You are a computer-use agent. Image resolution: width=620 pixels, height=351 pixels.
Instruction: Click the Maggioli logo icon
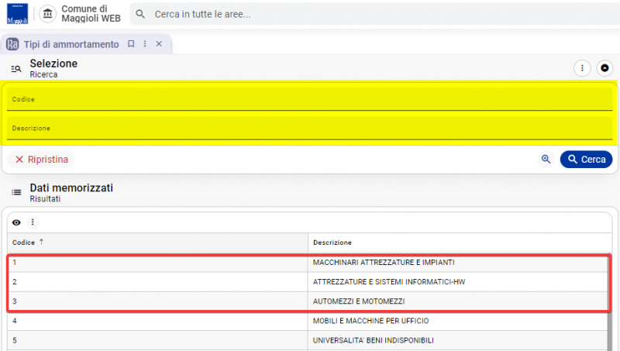pos(17,14)
